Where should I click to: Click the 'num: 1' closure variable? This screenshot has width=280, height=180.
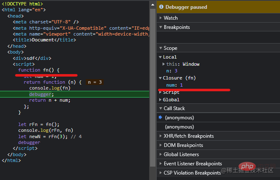174,85
